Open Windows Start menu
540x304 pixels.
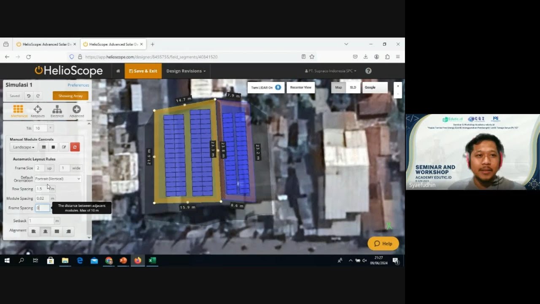point(7,261)
